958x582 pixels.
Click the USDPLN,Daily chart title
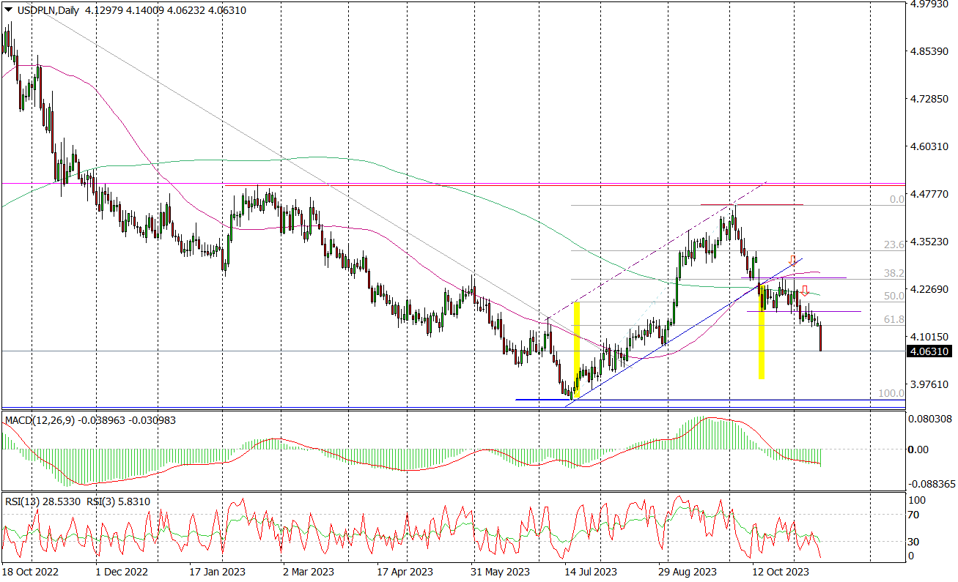pyautogui.click(x=48, y=10)
